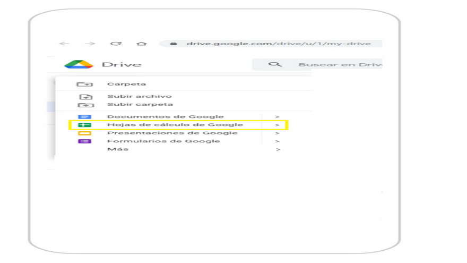Click the Buscar en Drive search field
The height and width of the screenshot is (263, 467).
pyautogui.click(x=317, y=64)
